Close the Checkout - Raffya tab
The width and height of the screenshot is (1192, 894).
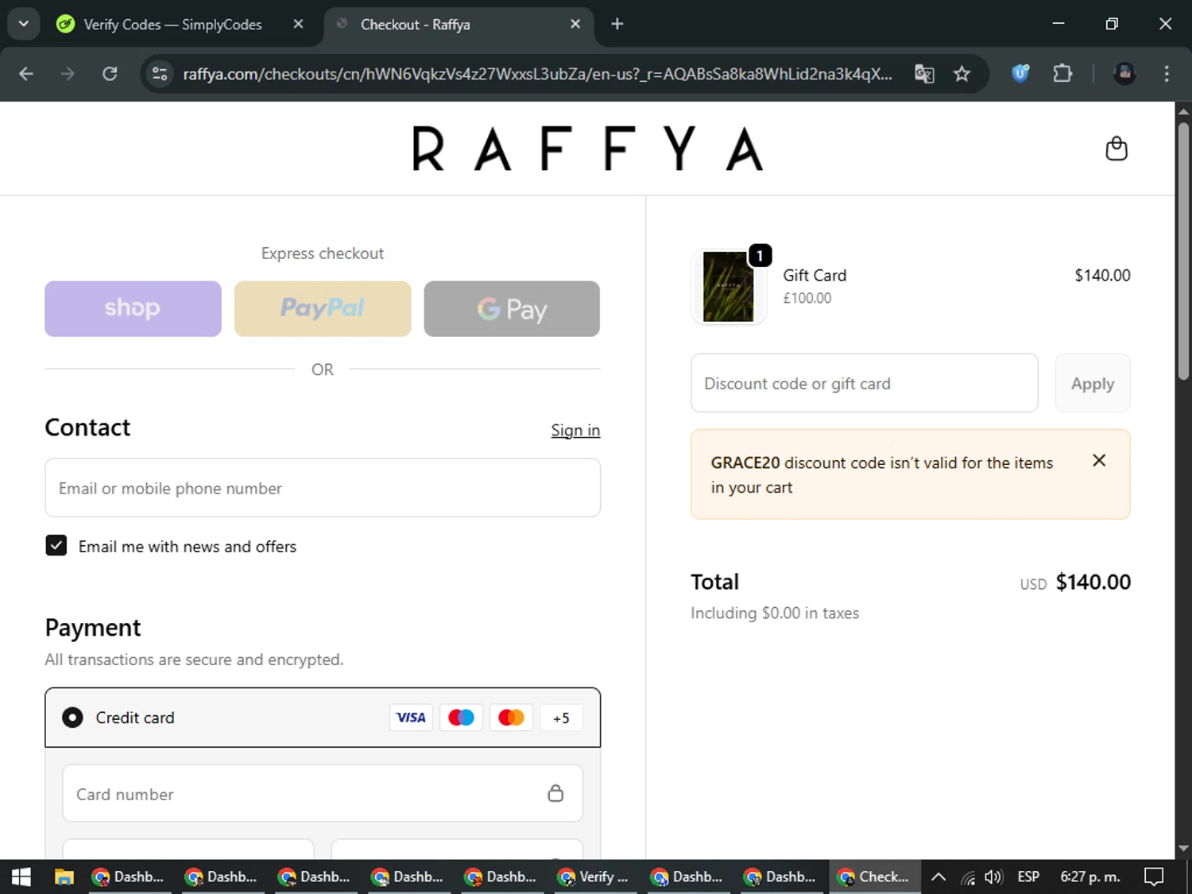pos(575,24)
